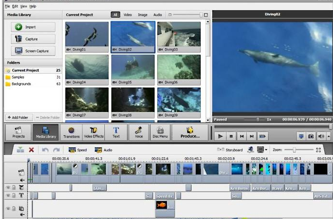The height and width of the screenshot is (219, 333).
Task: Select the Speed 4x text clip
Action: [165, 196]
